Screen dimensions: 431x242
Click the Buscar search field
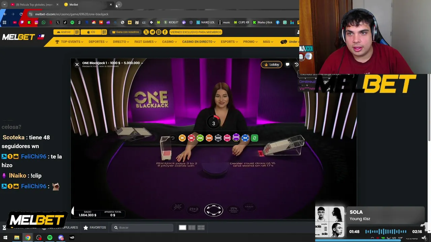tap(142, 228)
